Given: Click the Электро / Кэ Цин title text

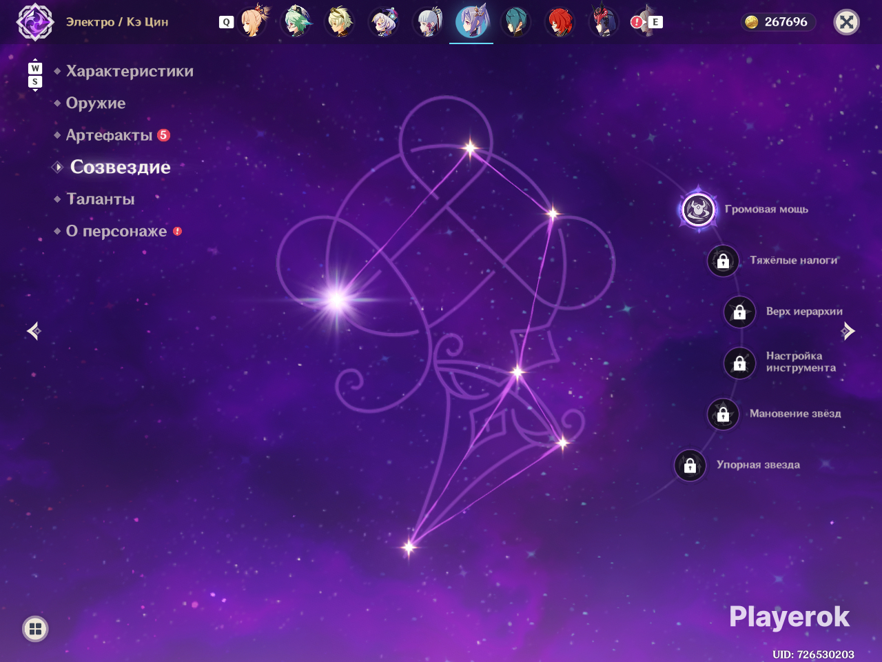Looking at the screenshot, I should click(x=117, y=22).
